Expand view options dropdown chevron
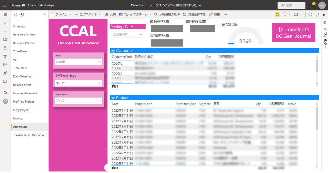The width and height of the screenshot is (328, 173). click(x=300, y=14)
